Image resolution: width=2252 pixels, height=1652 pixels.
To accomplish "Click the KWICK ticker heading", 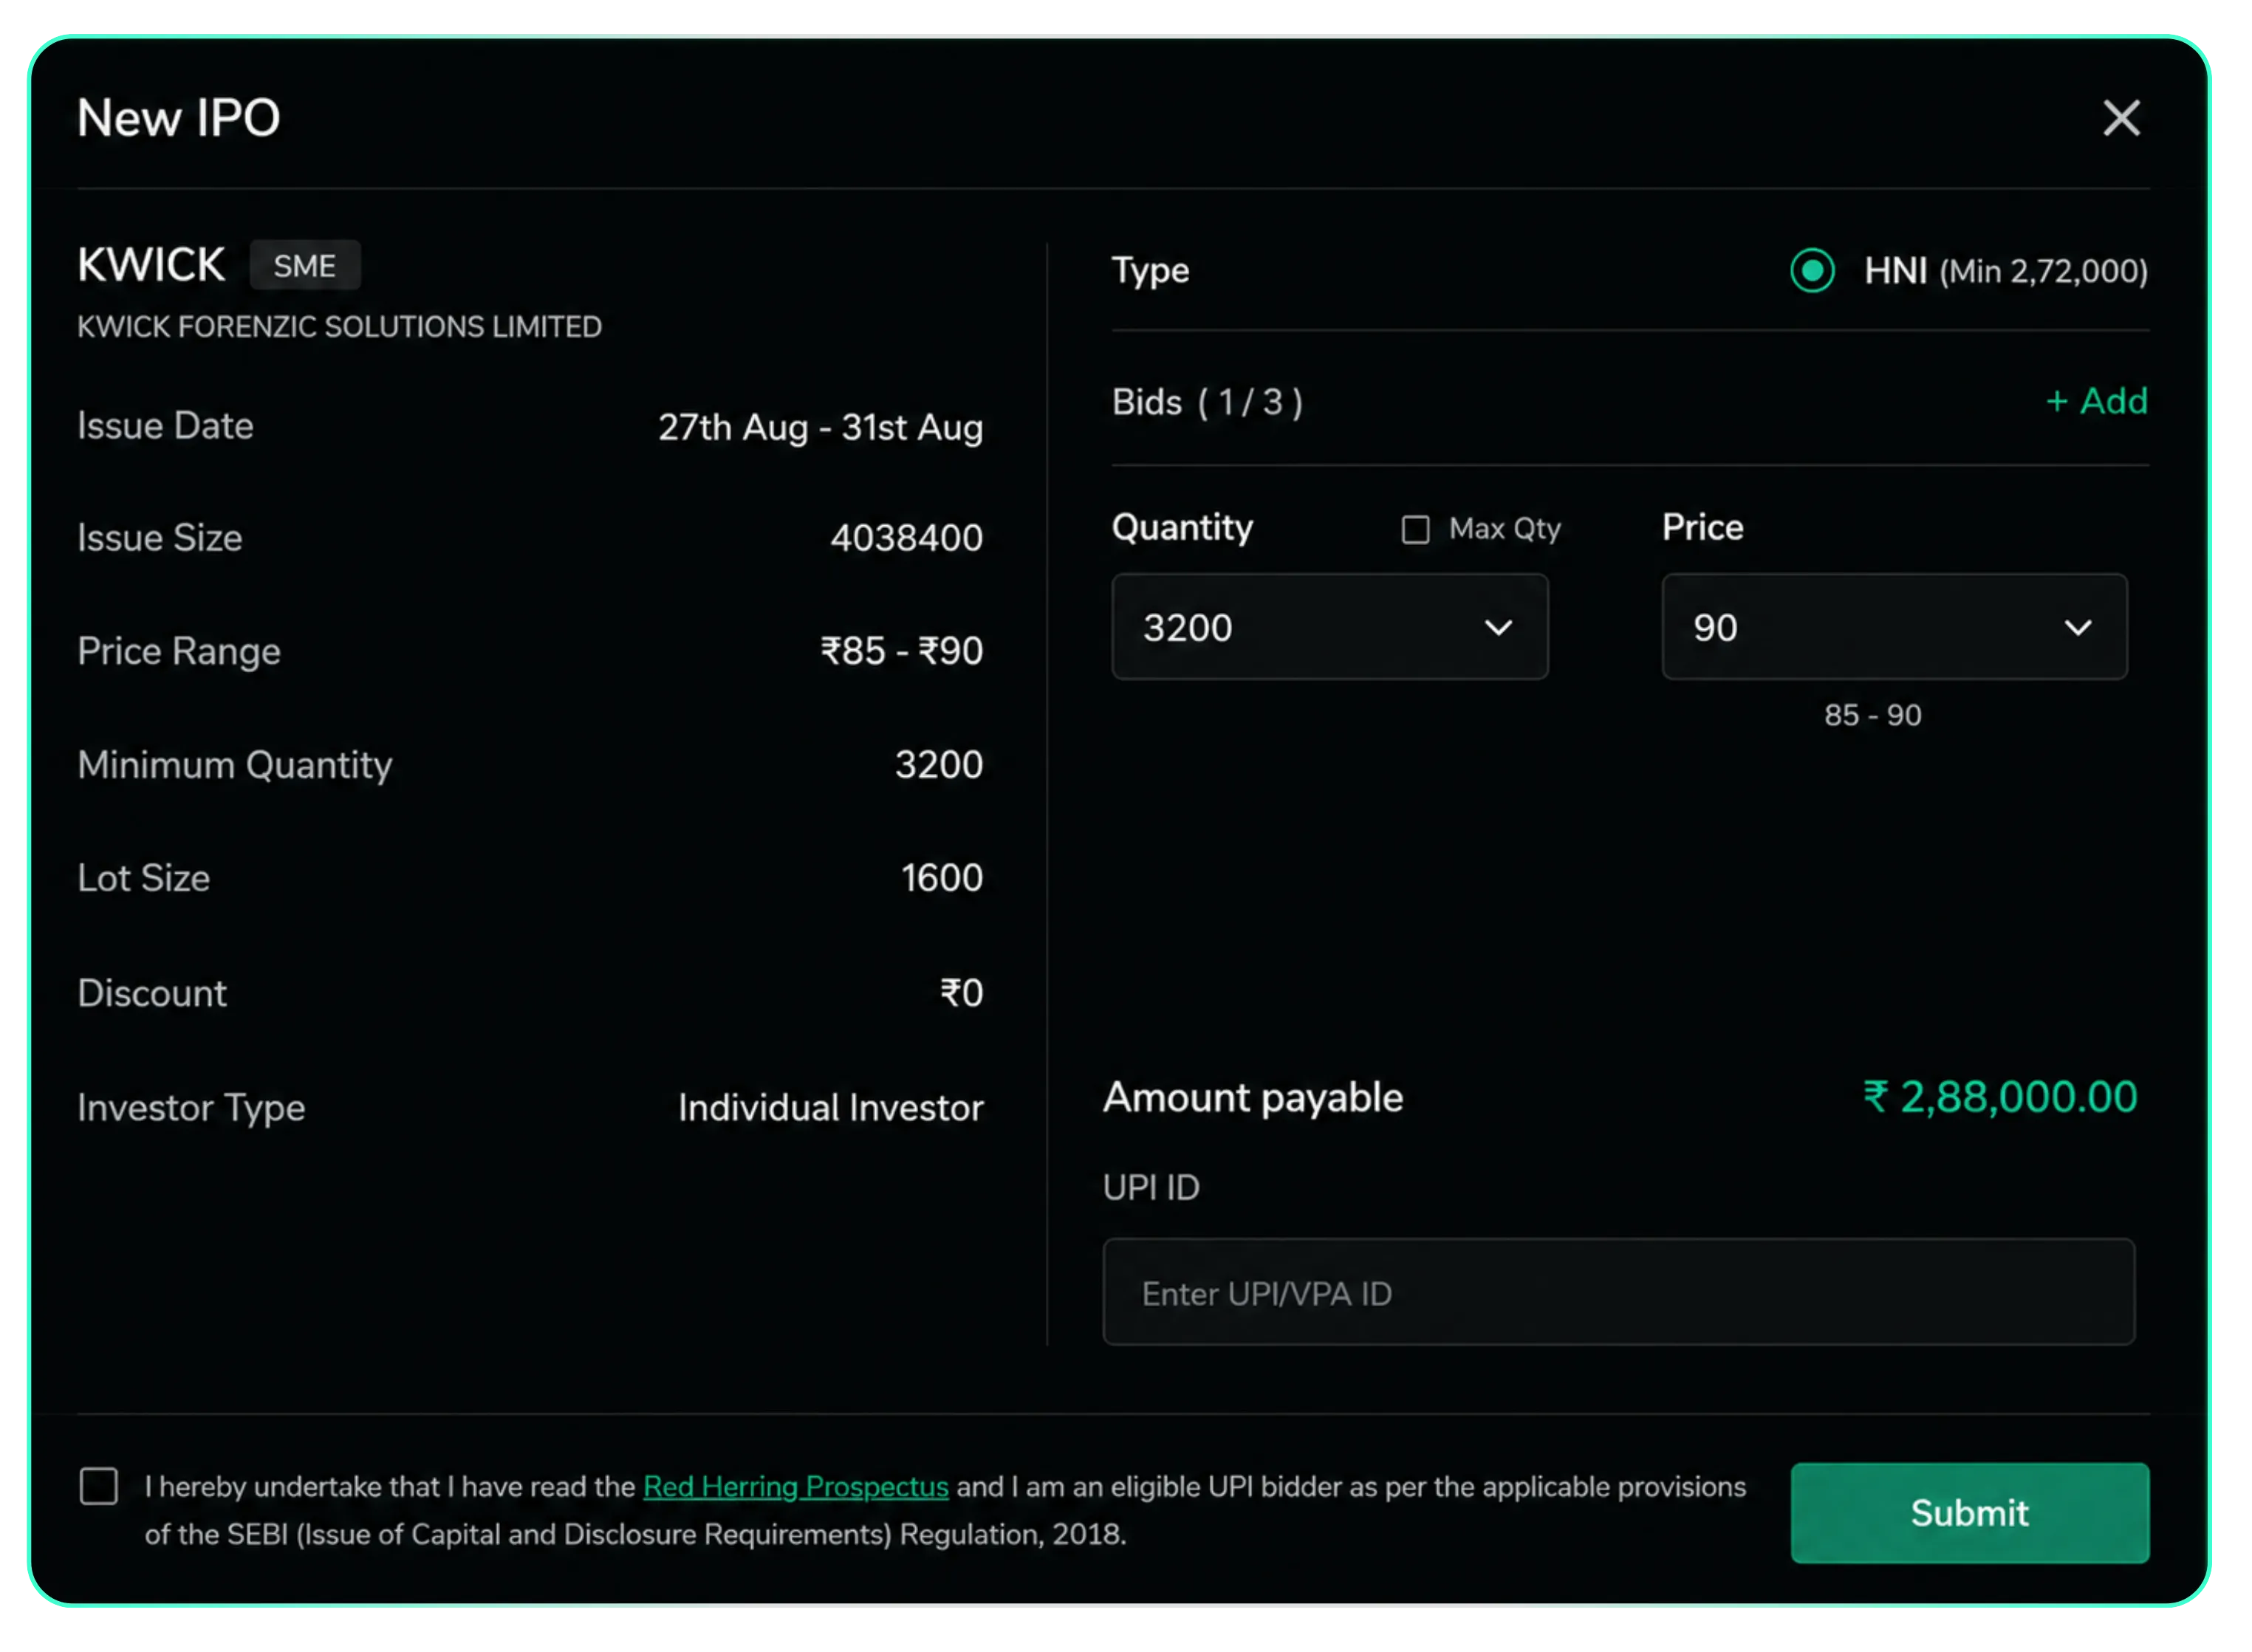I will tap(151, 266).
